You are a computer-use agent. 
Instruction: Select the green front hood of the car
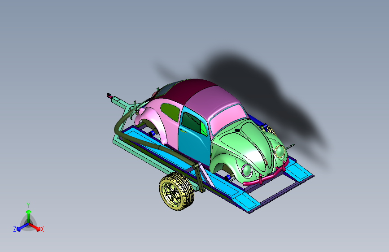pos(245,146)
